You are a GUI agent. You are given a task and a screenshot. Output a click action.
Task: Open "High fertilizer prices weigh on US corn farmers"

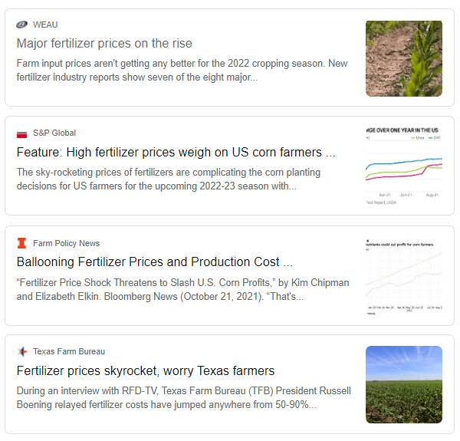[176, 153]
